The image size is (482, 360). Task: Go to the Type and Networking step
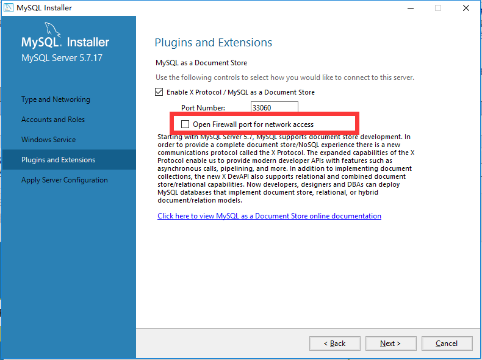(56, 99)
